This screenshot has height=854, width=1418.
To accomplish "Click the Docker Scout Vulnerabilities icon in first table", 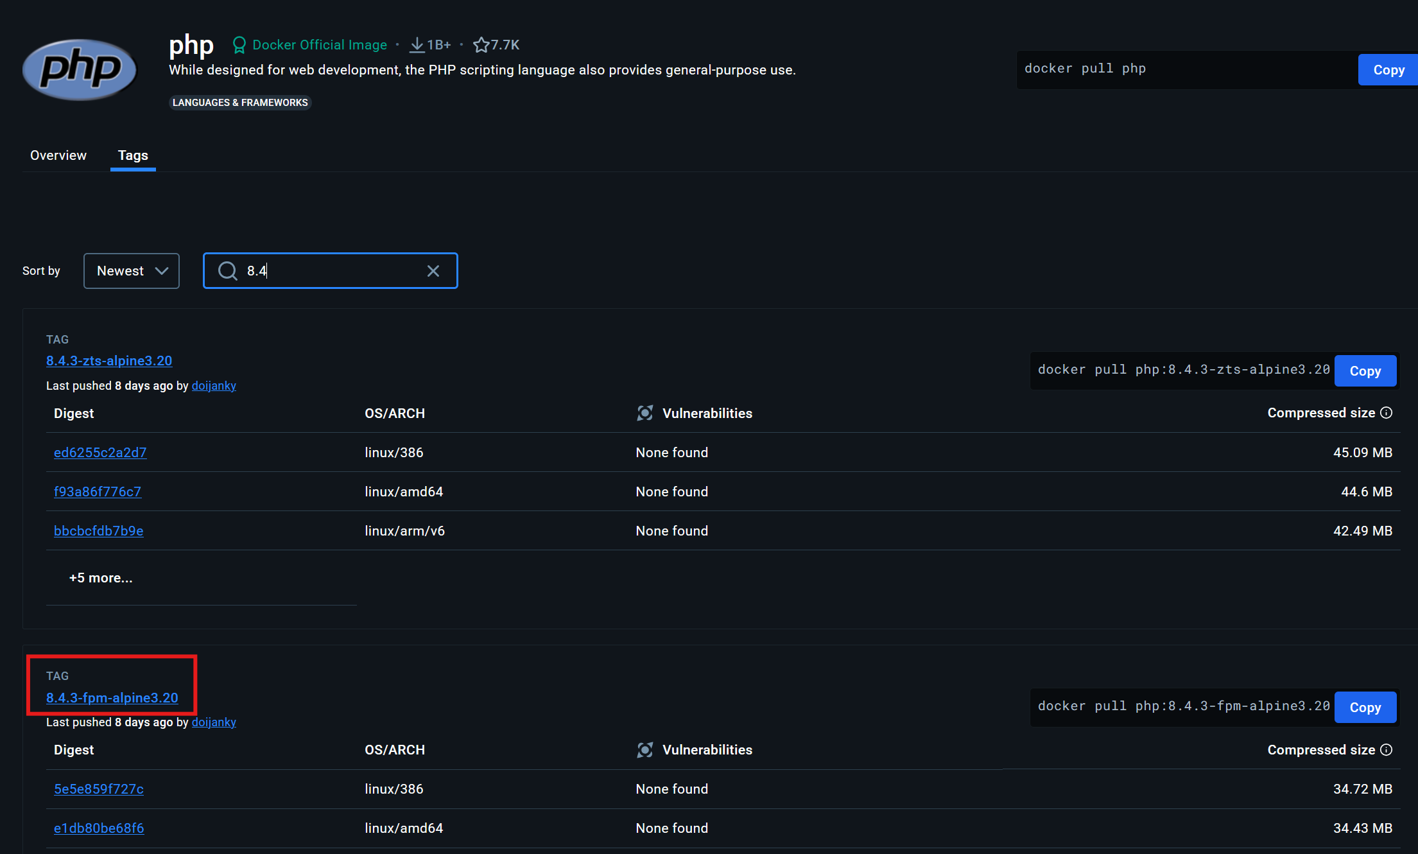I will (645, 413).
